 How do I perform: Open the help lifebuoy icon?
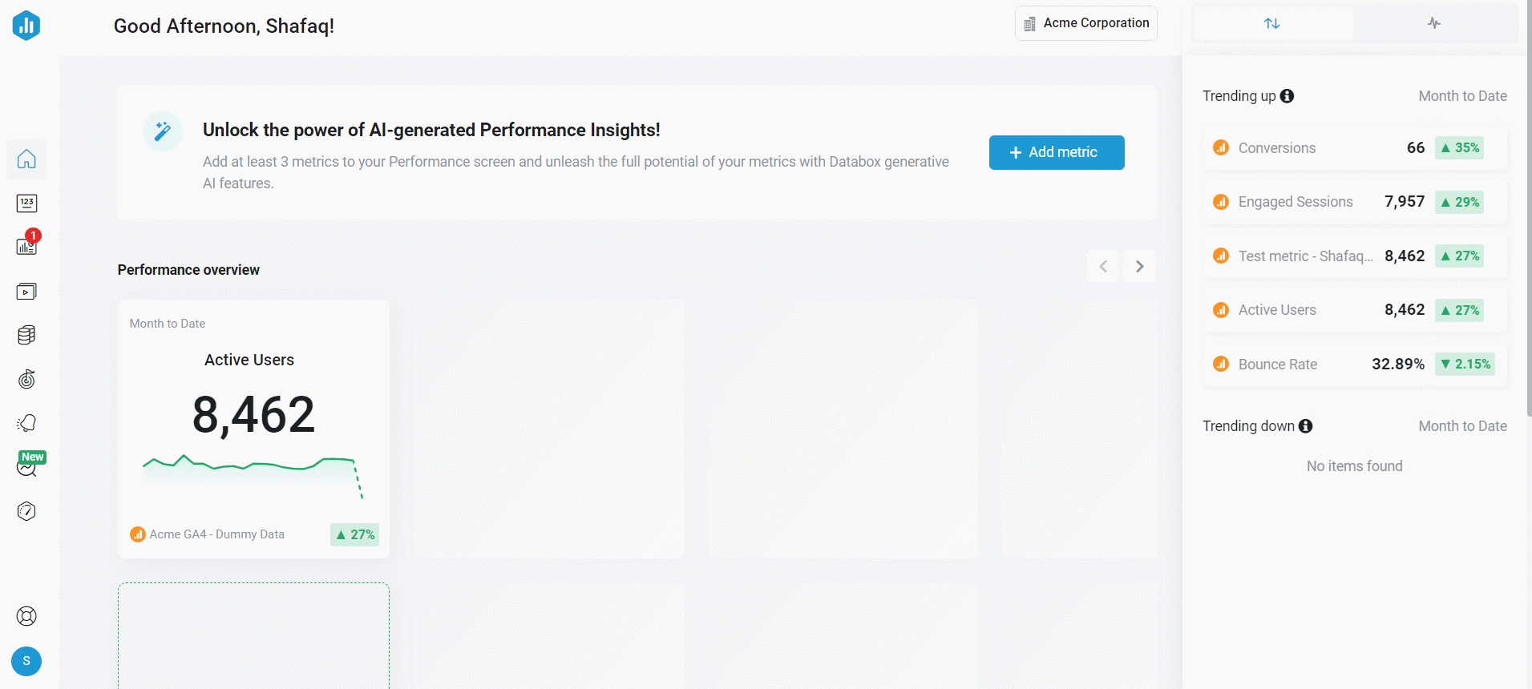point(26,616)
